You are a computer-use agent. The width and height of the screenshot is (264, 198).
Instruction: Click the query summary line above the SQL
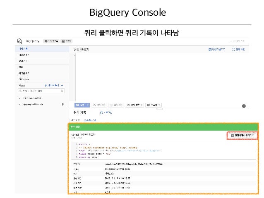click(x=83, y=135)
